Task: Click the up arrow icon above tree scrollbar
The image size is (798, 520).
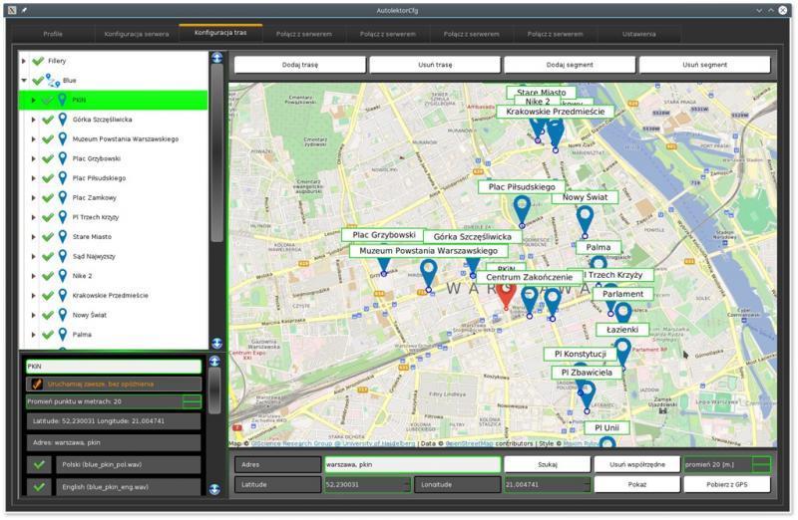Action: tap(216, 58)
